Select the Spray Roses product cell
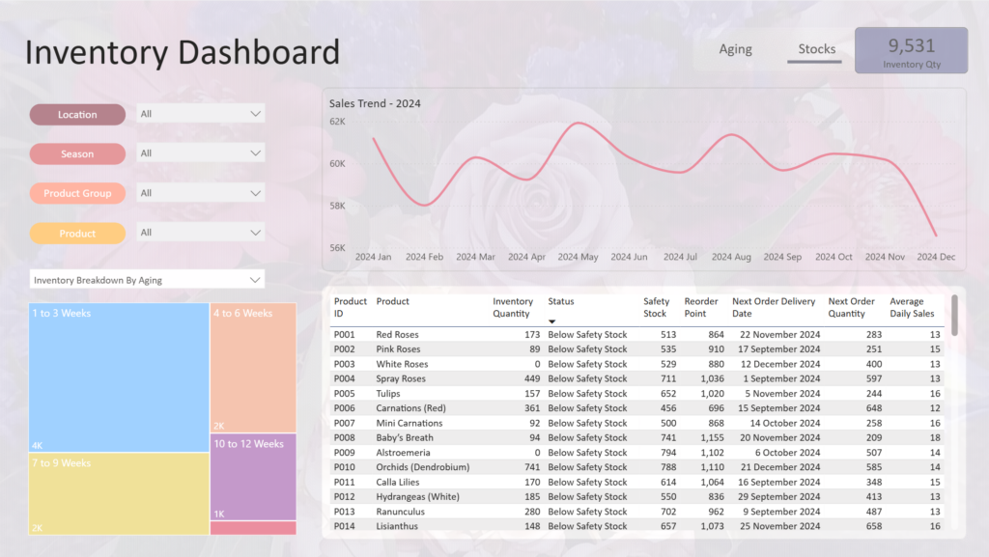Viewport: 989px width, 557px height. pos(401,378)
